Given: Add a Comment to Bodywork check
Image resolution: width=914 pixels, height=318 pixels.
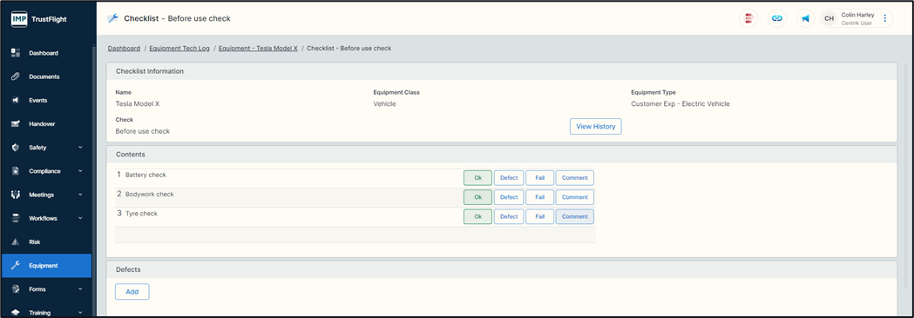Looking at the screenshot, I should (575, 197).
